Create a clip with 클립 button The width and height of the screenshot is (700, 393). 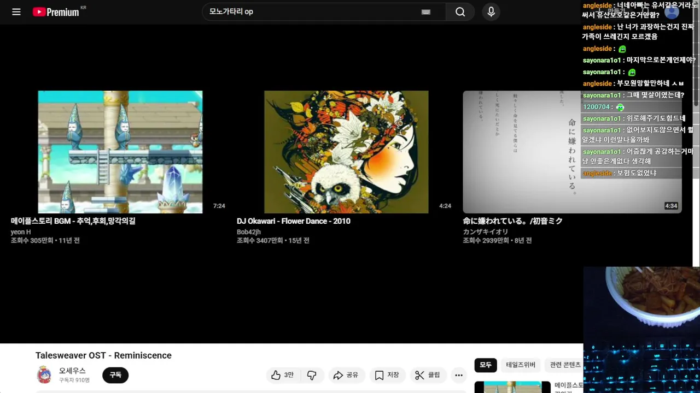tap(428, 375)
